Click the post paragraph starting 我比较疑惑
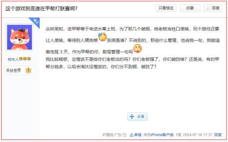The image size is (228, 142). (132, 63)
